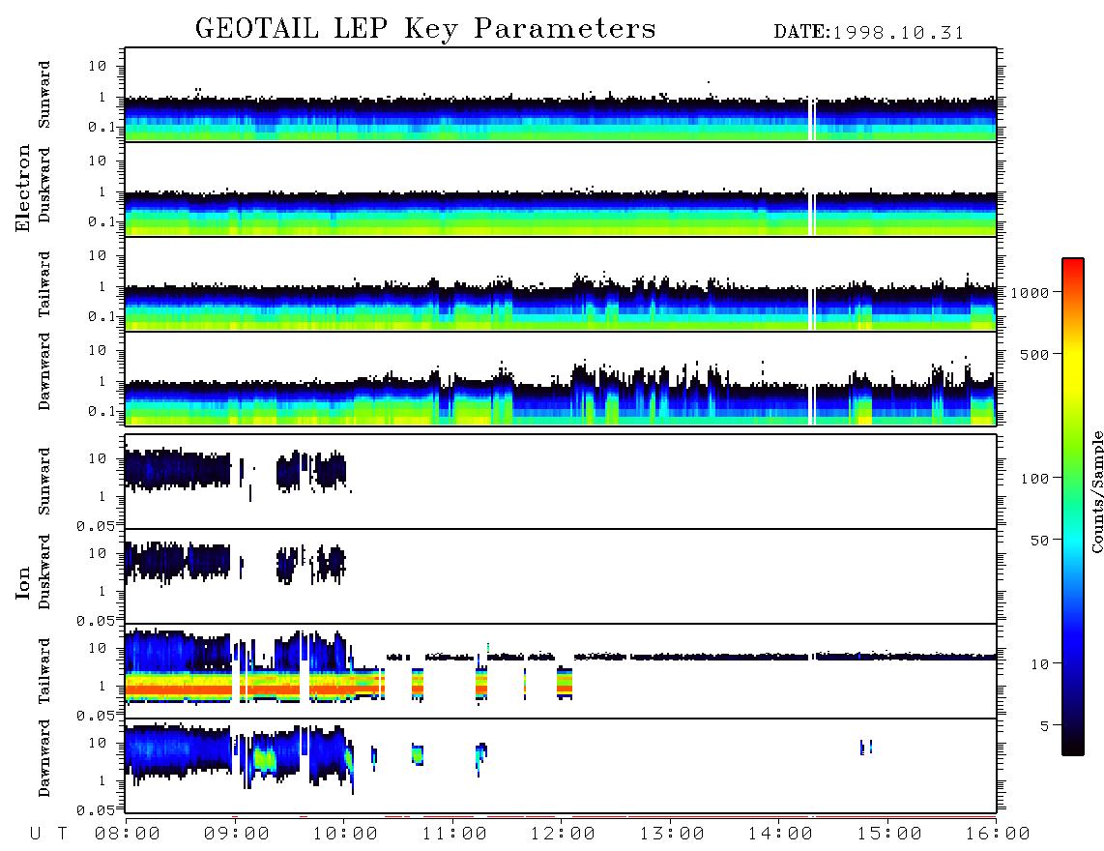Select the 11:00 time tick label

(454, 834)
